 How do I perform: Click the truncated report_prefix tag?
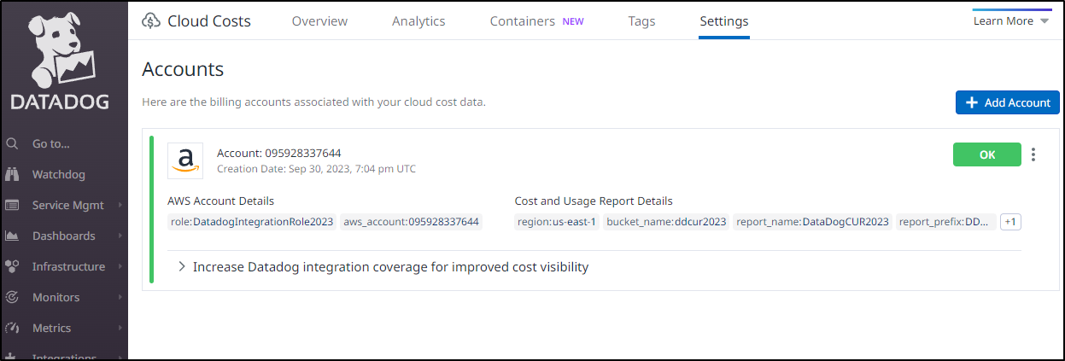pos(945,222)
